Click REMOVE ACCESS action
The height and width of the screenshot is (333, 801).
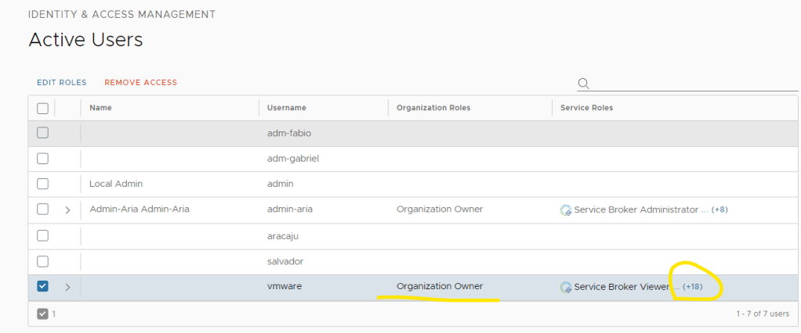140,82
